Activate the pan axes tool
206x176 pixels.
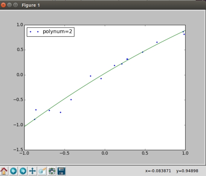[x=32, y=171]
